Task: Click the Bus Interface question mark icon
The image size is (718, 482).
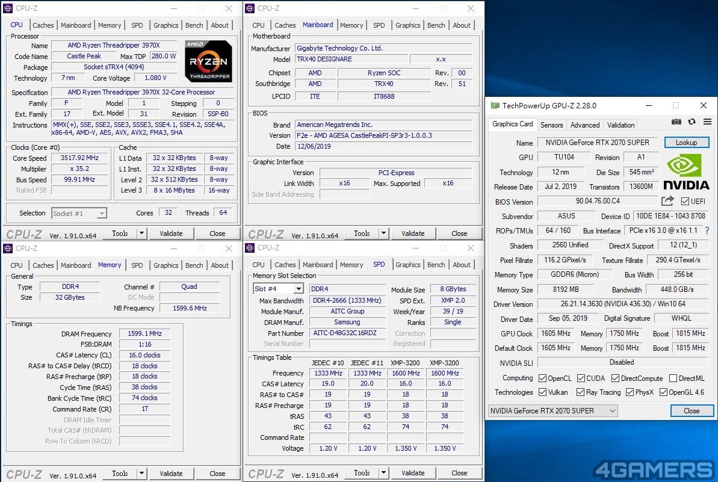Action: pos(708,230)
